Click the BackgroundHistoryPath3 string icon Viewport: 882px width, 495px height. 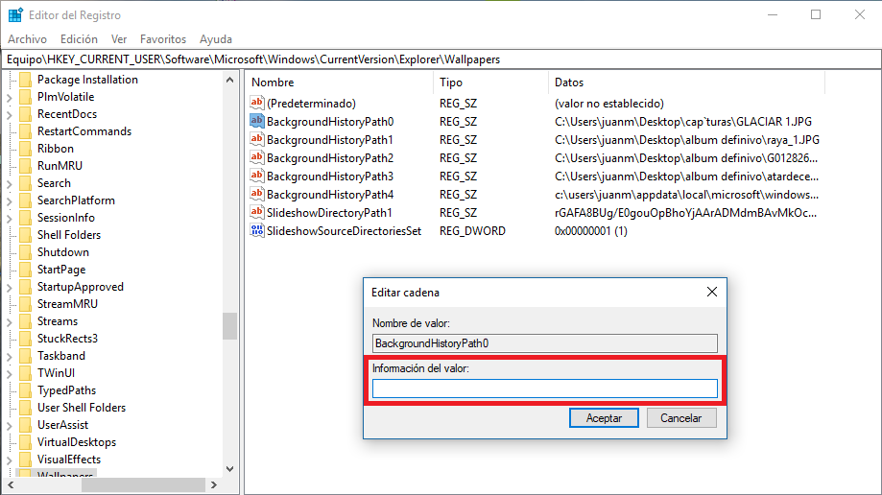pos(257,176)
